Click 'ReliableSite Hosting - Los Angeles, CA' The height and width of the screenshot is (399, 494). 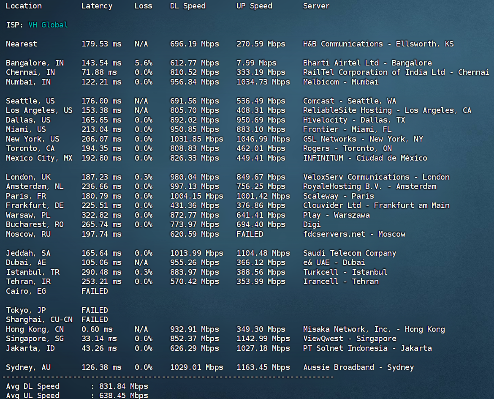[x=387, y=110]
